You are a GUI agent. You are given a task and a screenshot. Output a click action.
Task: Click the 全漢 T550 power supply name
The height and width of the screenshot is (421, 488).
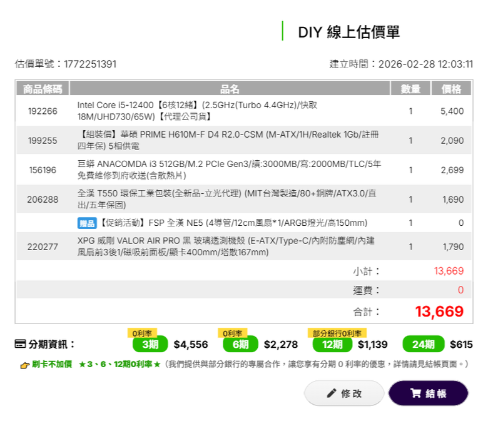click(226, 199)
